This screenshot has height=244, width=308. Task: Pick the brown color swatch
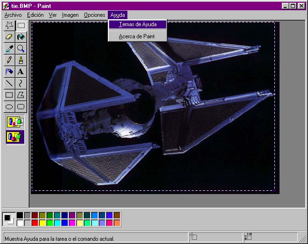coord(117,216)
